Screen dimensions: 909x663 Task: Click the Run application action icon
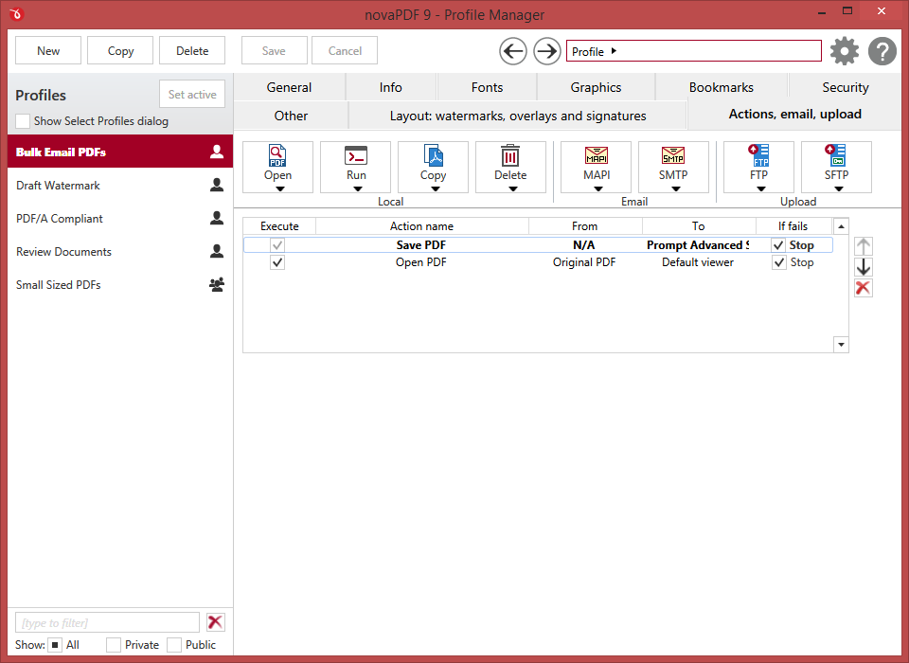point(355,157)
